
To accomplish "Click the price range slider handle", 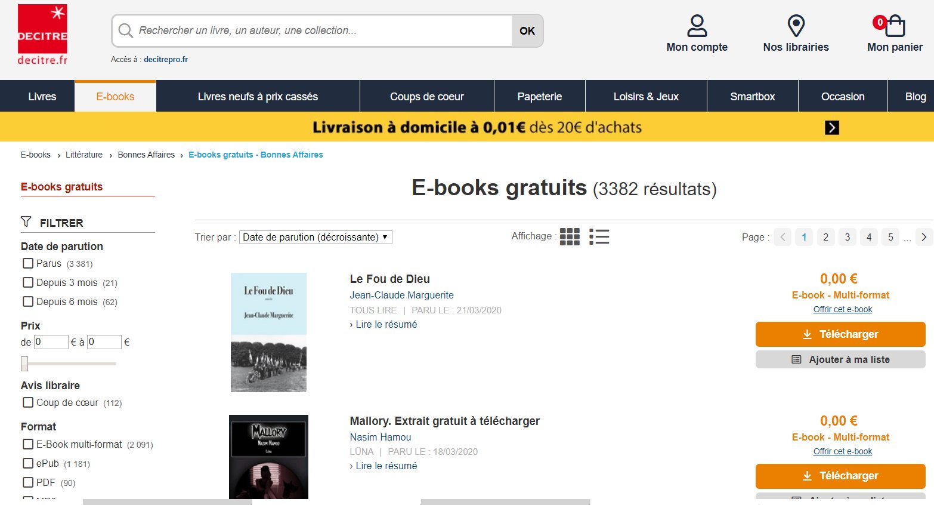I will (x=24, y=364).
